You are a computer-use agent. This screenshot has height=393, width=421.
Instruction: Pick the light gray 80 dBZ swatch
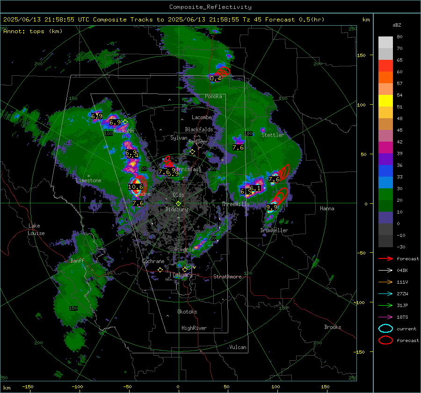pyautogui.click(x=385, y=42)
